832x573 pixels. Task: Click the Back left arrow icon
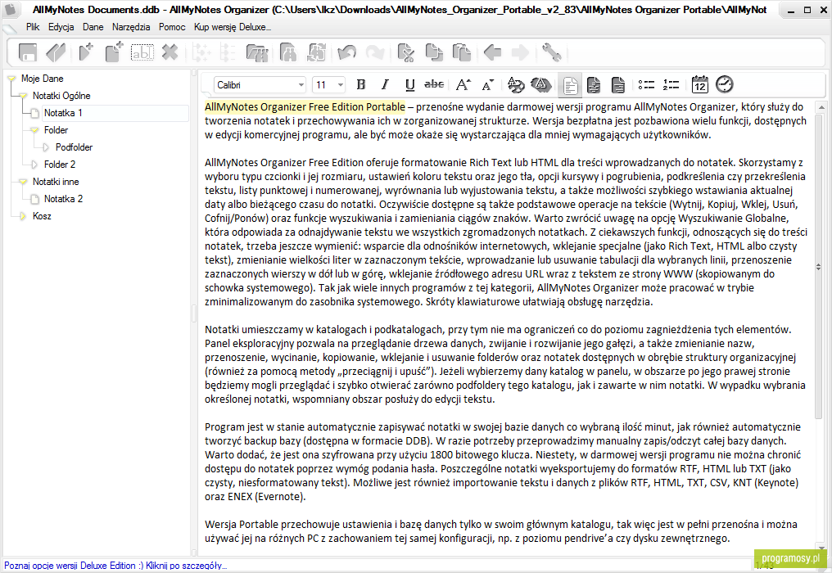pyautogui.click(x=492, y=52)
